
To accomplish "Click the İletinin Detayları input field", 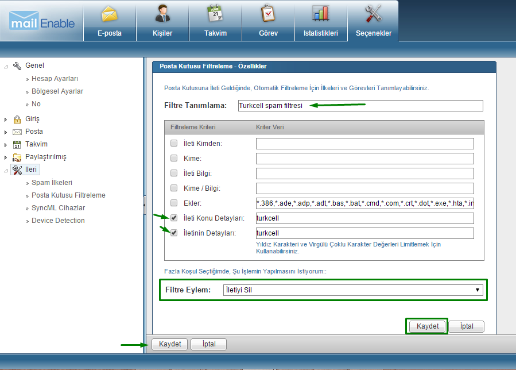I will pyautogui.click(x=365, y=233).
